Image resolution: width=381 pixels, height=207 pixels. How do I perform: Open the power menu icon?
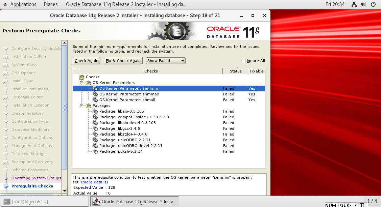pyautogui.click(x=373, y=4)
